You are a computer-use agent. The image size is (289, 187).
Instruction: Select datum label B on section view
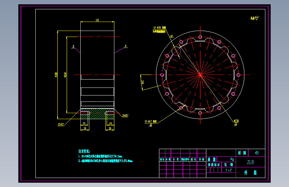coord(73,46)
